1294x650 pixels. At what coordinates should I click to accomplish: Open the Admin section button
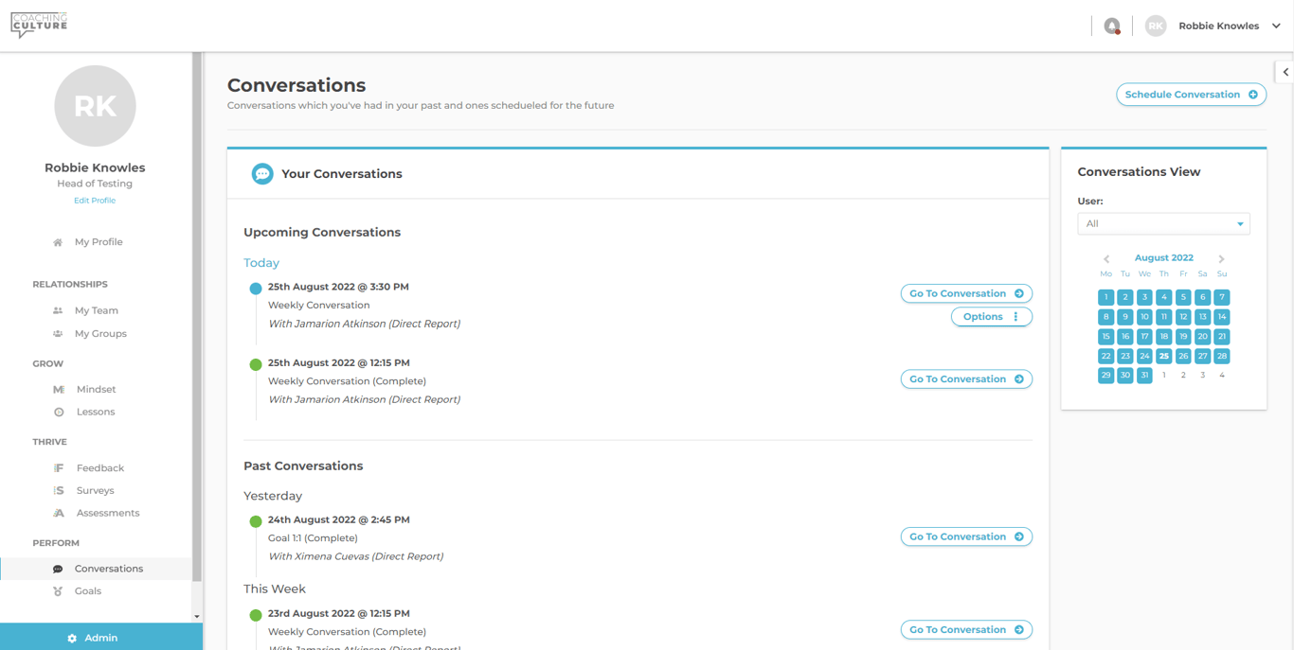pyautogui.click(x=101, y=637)
